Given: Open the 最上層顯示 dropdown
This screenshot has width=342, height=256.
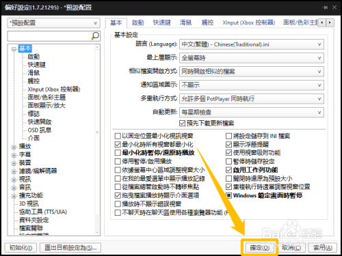Looking at the screenshot, I should (252, 58).
